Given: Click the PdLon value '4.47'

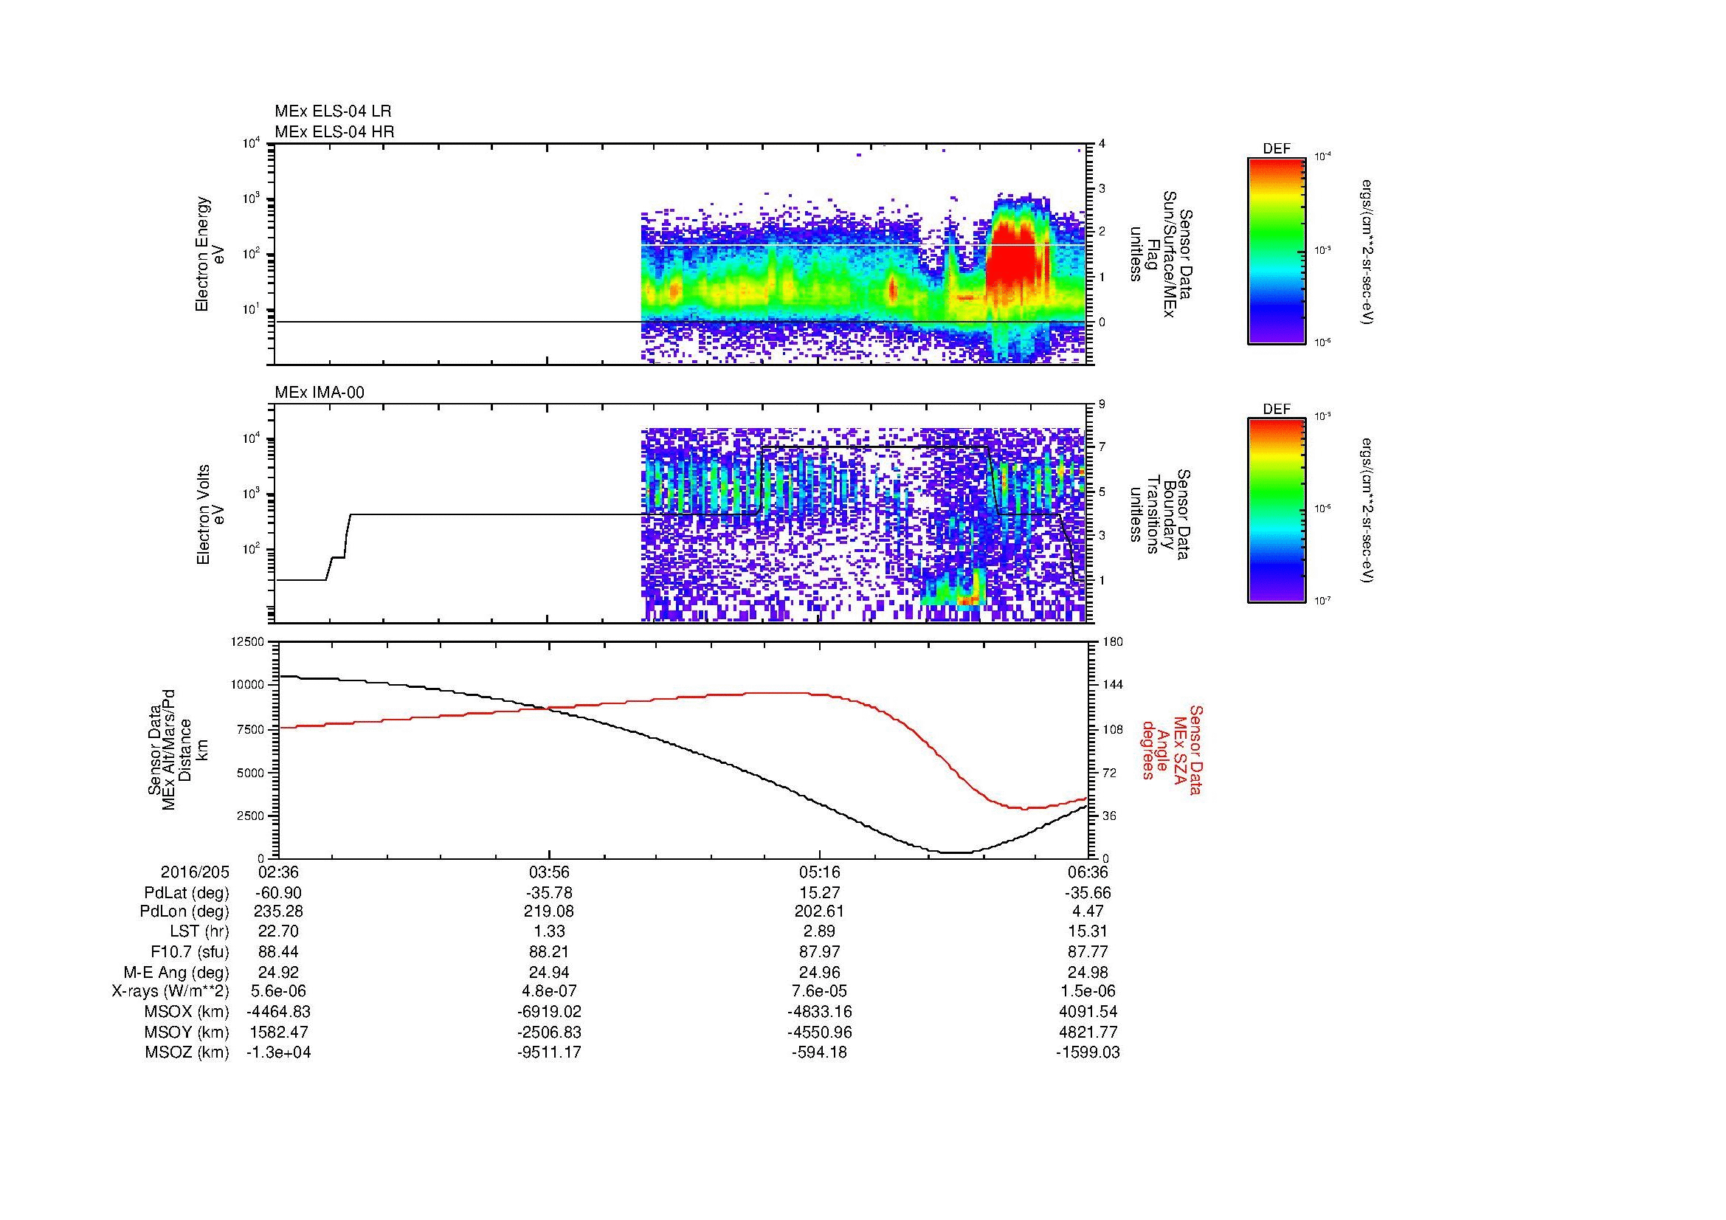Looking at the screenshot, I should pos(1088,912).
